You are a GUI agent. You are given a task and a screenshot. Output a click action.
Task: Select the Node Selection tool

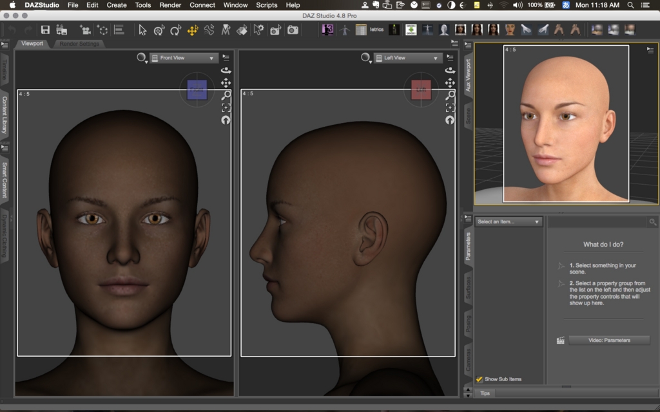click(142, 29)
